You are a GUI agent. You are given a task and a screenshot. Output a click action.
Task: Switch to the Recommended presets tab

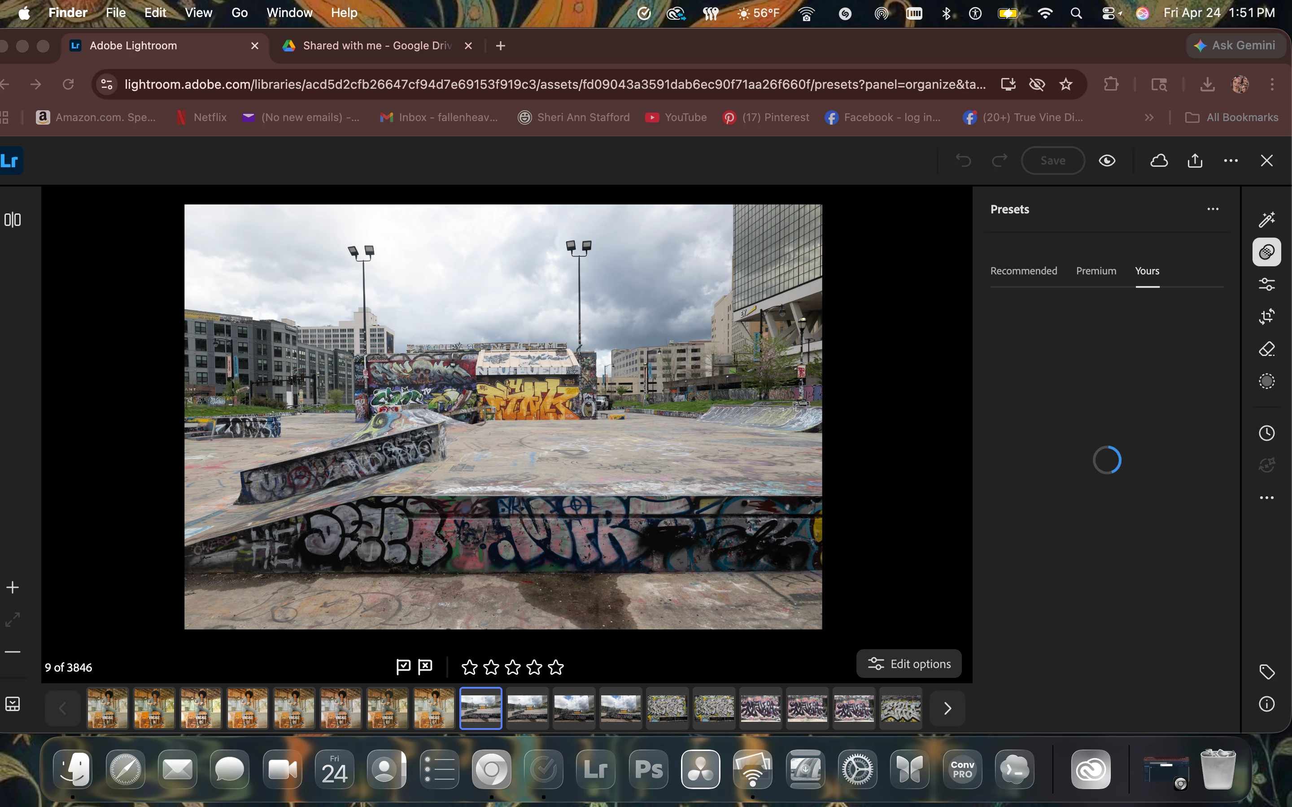tap(1023, 271)
